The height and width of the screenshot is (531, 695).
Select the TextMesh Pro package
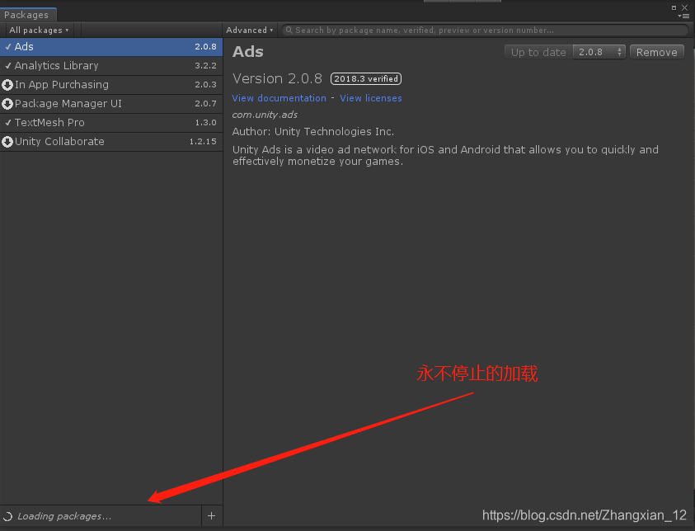(x=110, y=123)
